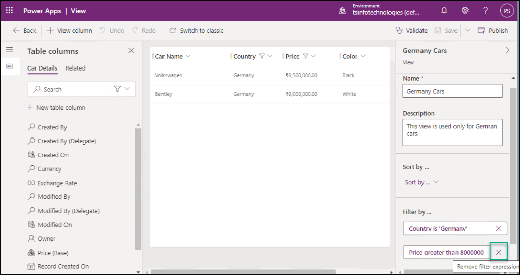This screenshot has width=520, height=275.
Task: Open the column search filter dropdown
Action: [122, 89]
